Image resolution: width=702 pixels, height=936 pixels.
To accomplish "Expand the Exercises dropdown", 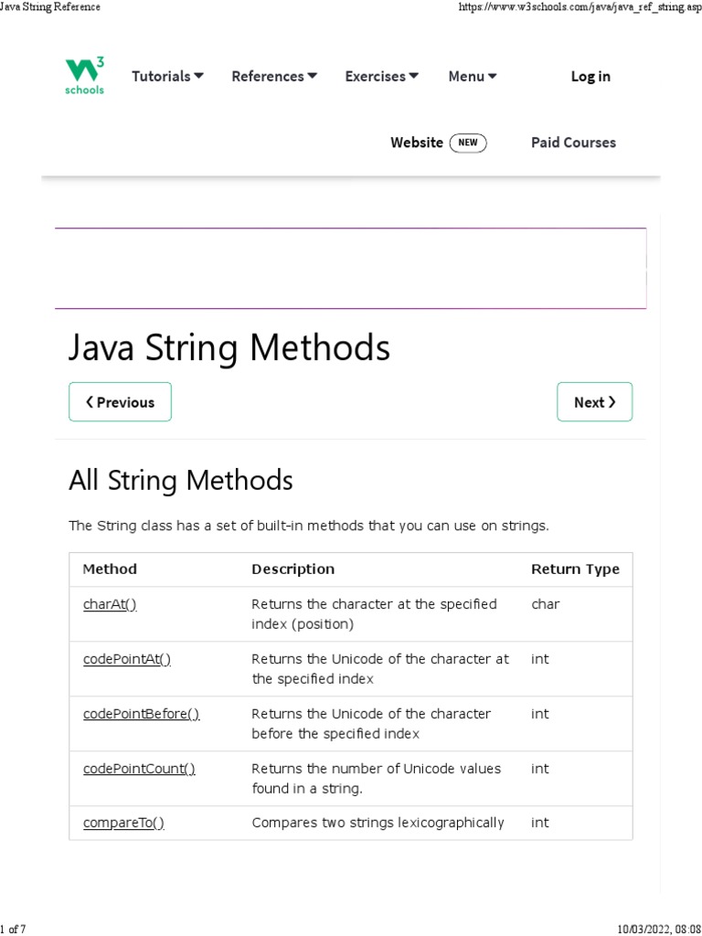I will pos(381,77).
